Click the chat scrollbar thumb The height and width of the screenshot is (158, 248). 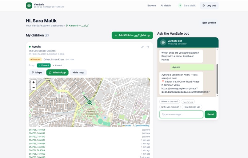coord(217,79)
